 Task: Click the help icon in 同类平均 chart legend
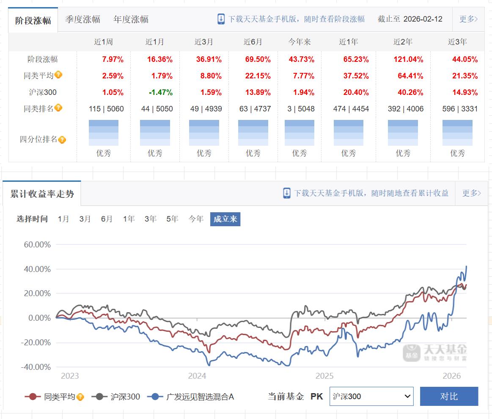(80, 397)
